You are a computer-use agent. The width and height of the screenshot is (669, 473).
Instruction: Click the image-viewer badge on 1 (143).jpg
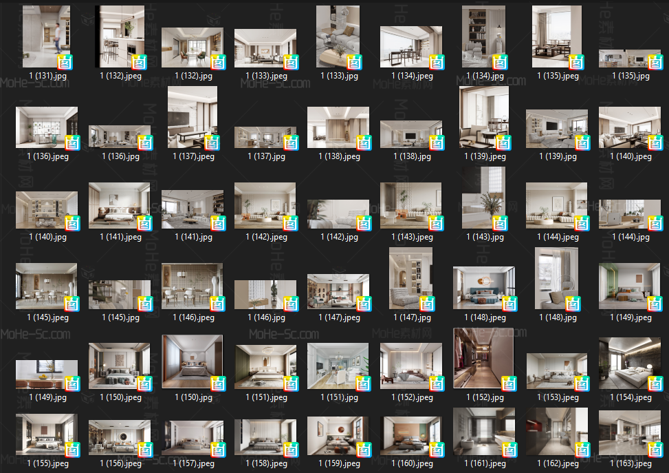click(500, 224)
